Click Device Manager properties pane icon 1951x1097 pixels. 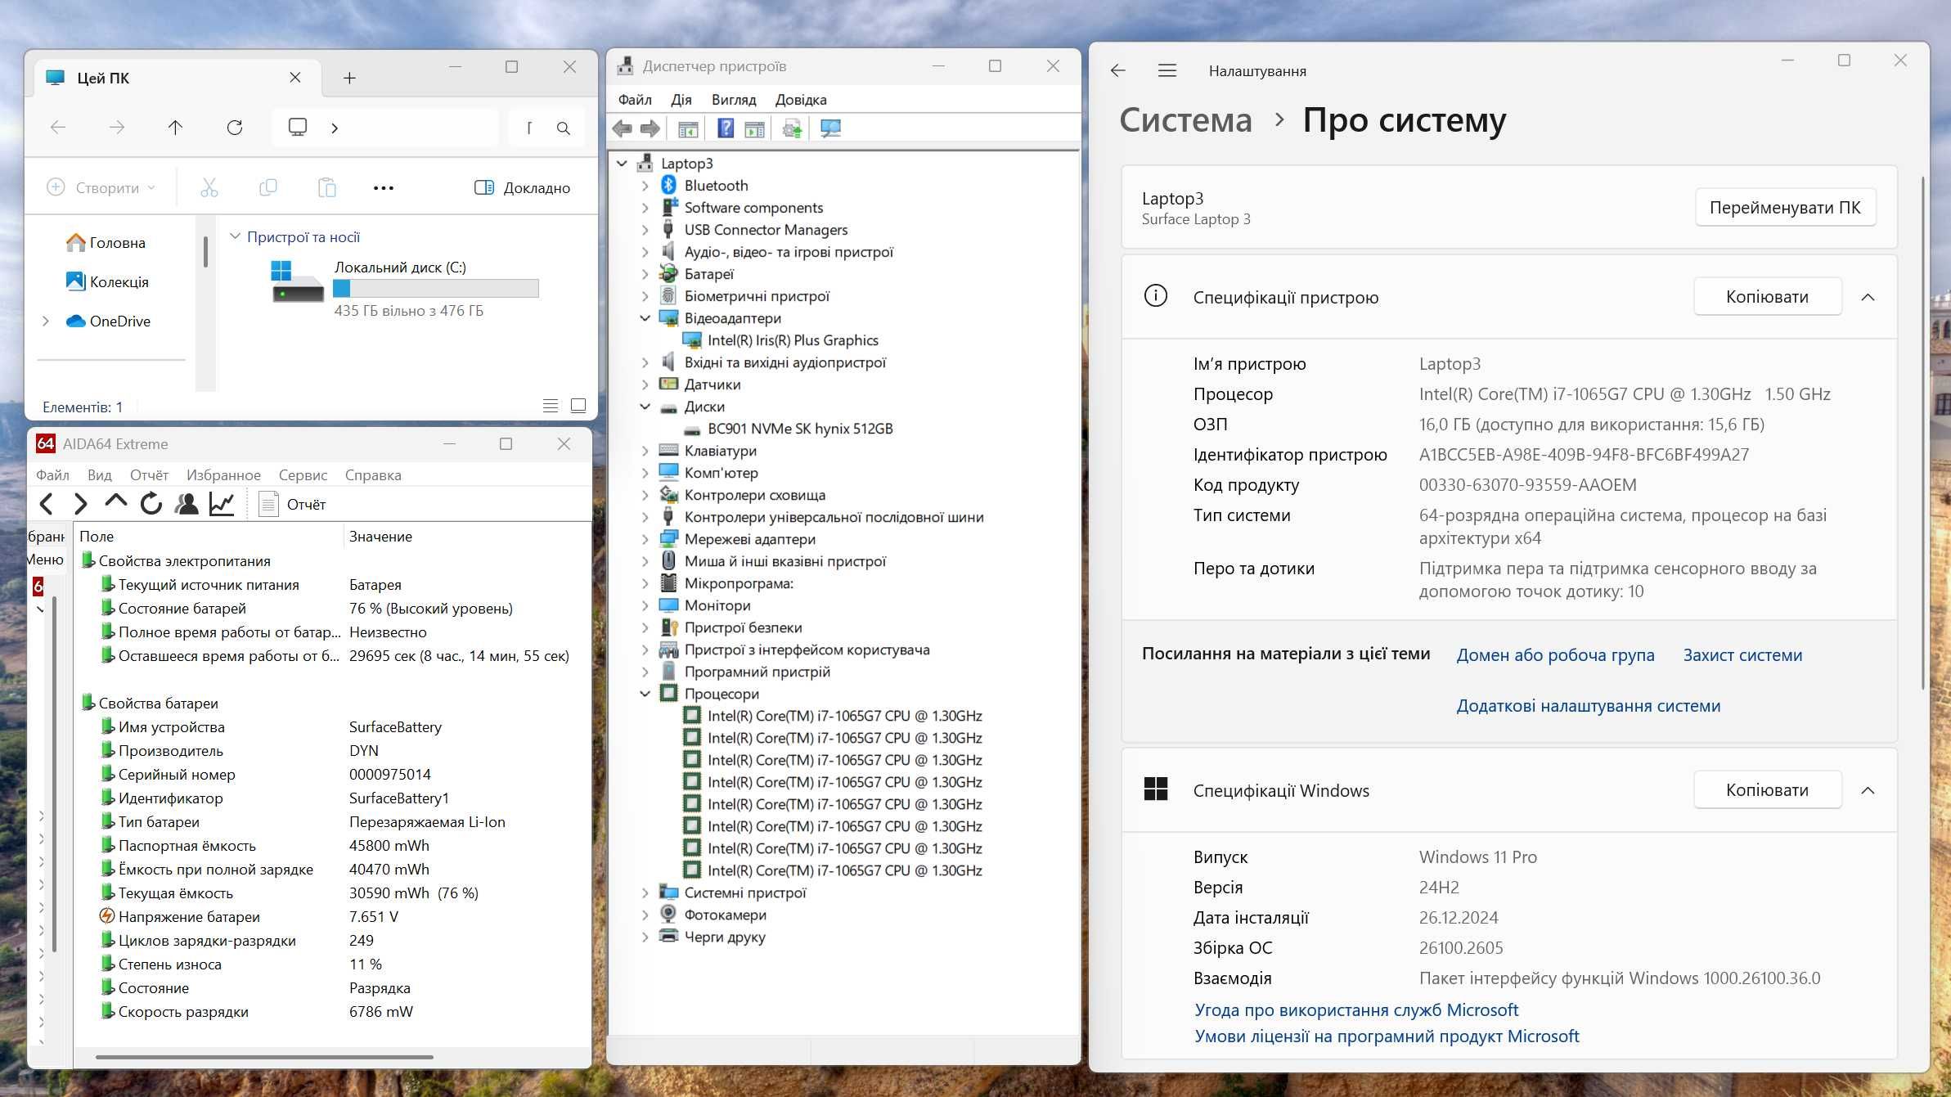click(688, 128)
